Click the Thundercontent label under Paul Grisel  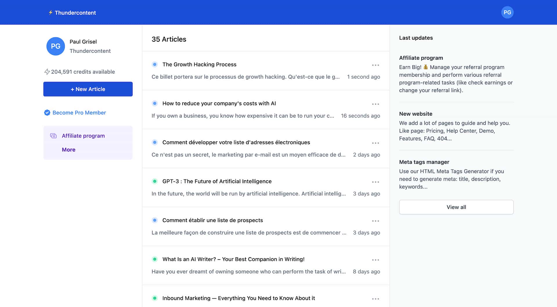click(90, 51)
